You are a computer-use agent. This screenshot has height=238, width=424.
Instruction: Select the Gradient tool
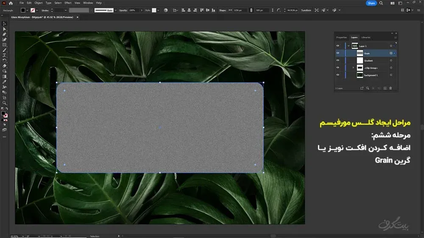tap(4, 77)
